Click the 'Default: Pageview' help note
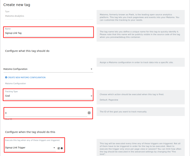The height and width of the screenshot is (156, 190). [109, 100]
